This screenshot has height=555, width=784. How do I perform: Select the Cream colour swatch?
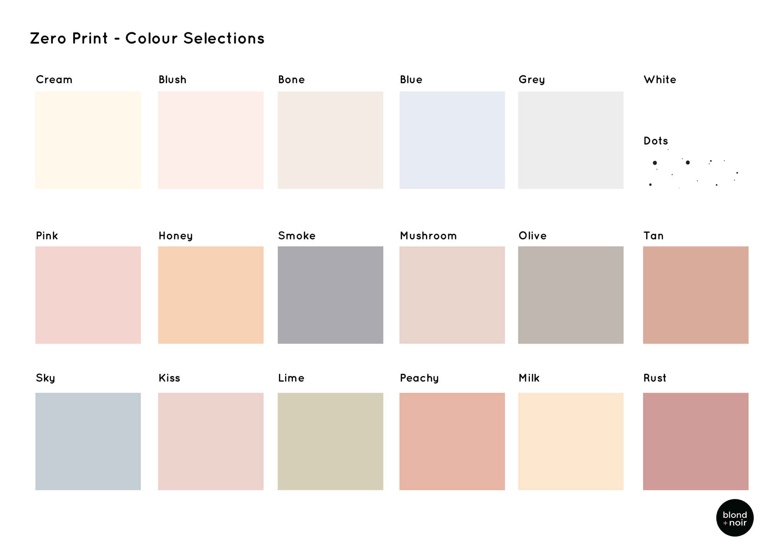(x=88, y=140)
